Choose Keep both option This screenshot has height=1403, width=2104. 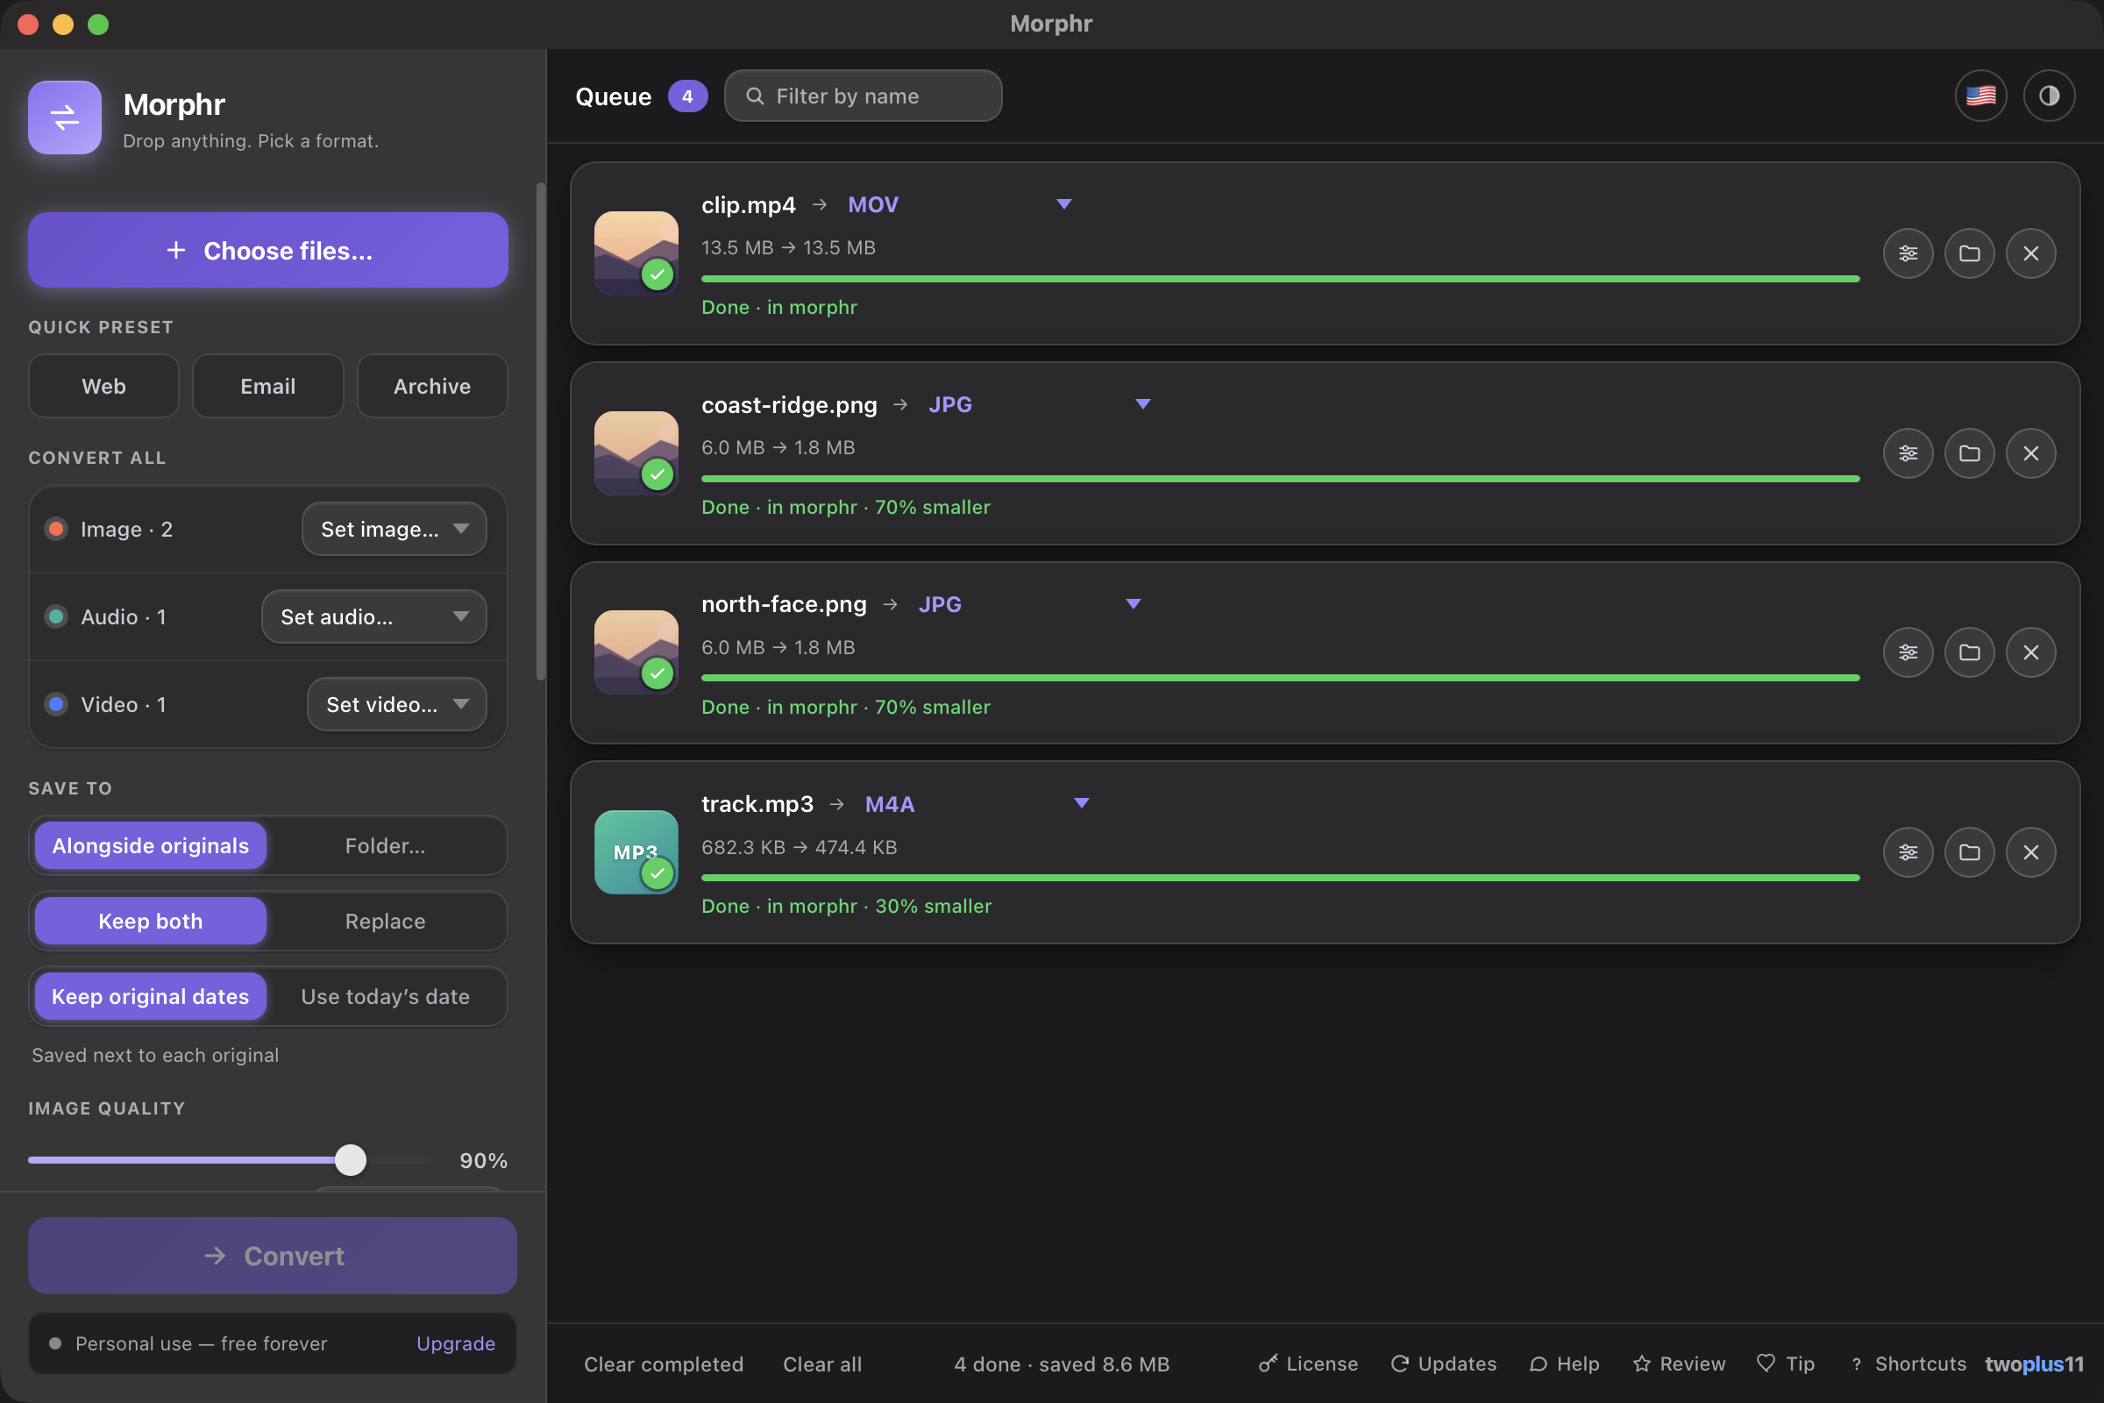150,921
